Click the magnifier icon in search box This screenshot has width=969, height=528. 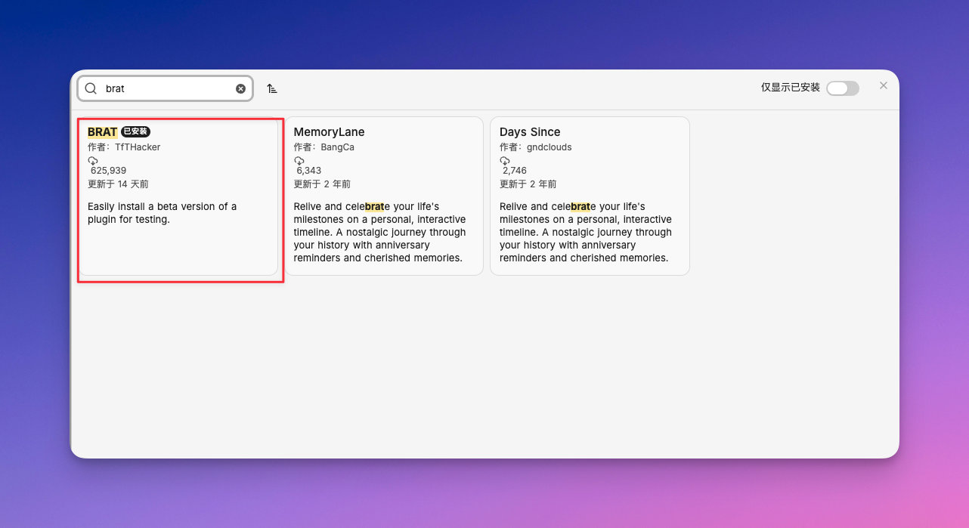(91, 88)
